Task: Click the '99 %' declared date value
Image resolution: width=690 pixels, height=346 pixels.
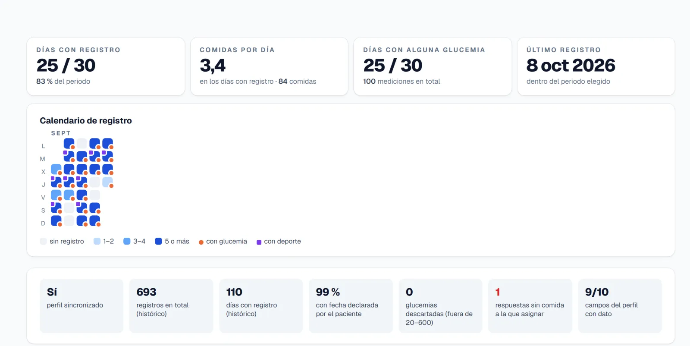Action: point(328,292)
